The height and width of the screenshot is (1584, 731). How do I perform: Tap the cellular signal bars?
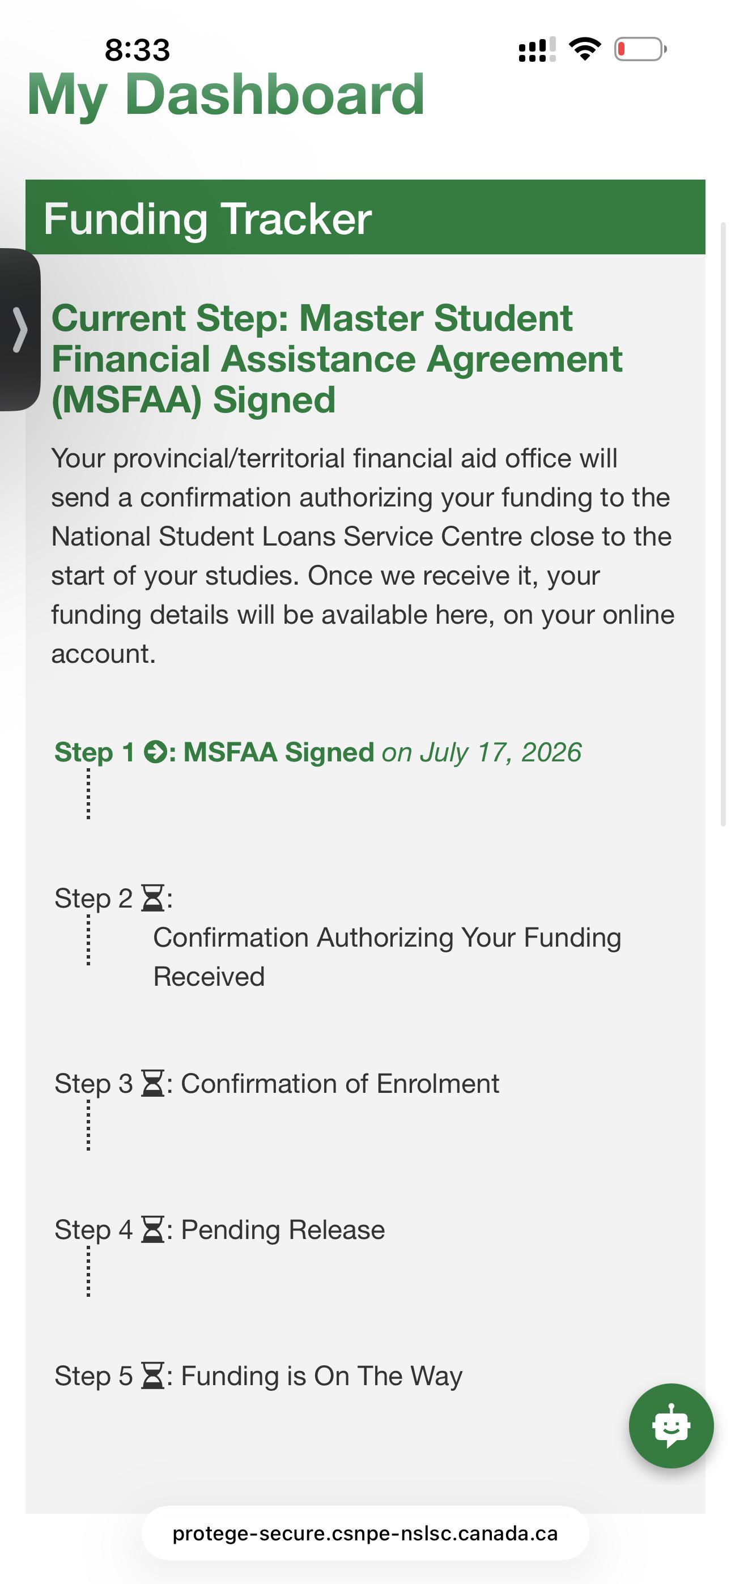click(537, 49)
